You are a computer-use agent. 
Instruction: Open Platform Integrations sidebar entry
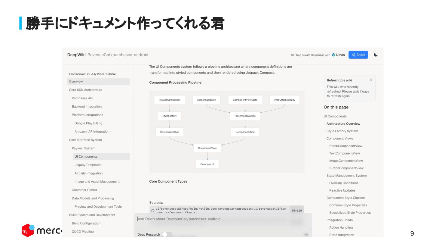pyautogui.click(x=87, y=115)
